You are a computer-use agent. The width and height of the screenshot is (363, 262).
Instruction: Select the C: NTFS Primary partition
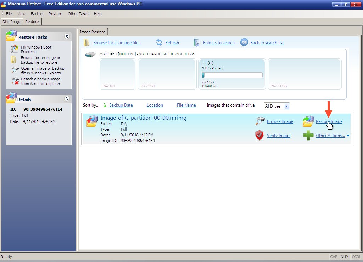[x=231, y=74]
